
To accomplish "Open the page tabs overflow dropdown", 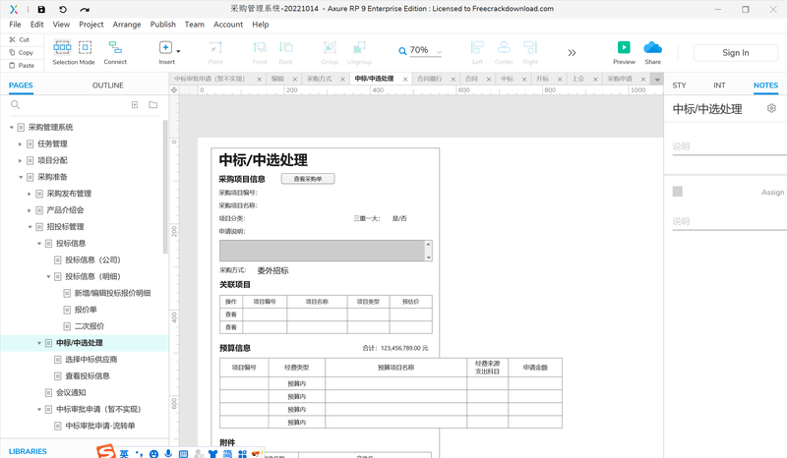I will click(656, 80).
